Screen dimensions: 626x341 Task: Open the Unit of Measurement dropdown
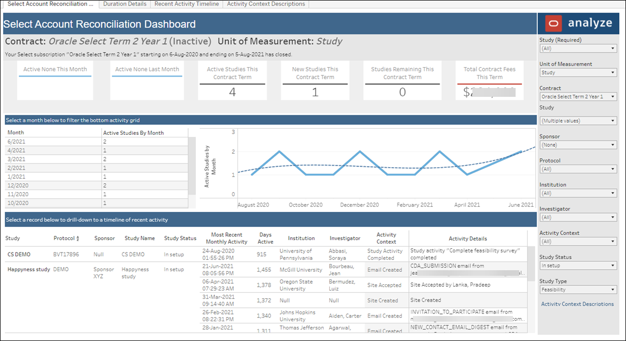(x=578, y=72)
